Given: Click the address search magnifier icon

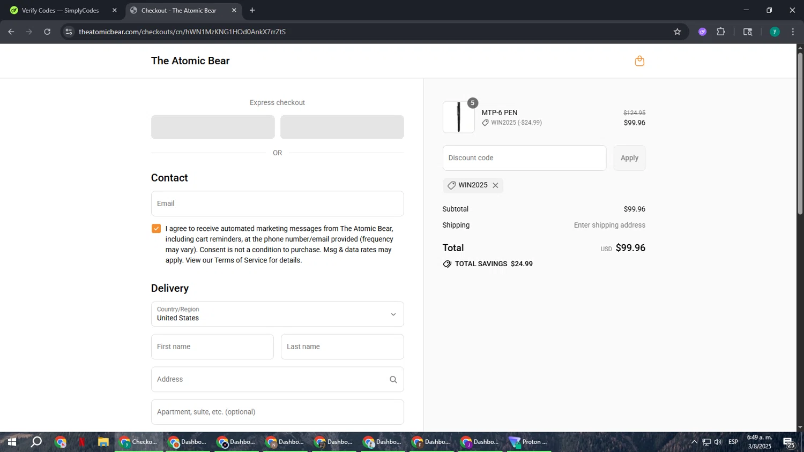Looking at the screenshot, I should pyautogui.click(x=393, y=380).
